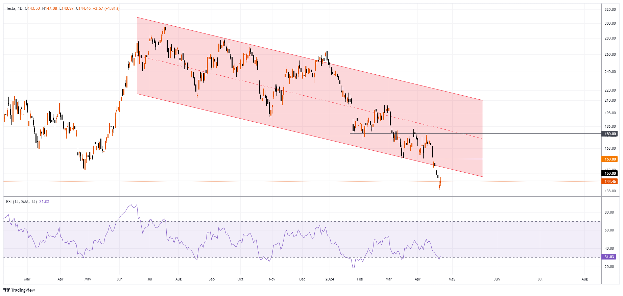Click the close value C144.46 in header

pos(83,8)
